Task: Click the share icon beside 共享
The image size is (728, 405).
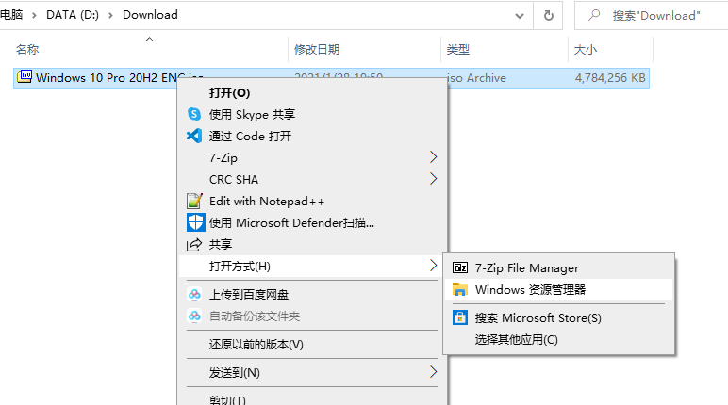Action: (x=194, y=245)
